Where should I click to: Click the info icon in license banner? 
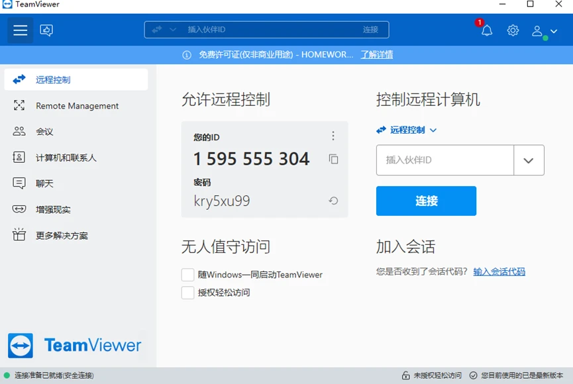pyautogui.click(x=187, y=55)
